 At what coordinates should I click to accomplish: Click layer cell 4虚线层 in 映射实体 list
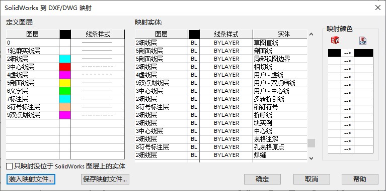pyautogui.click(x=162, y=75)
